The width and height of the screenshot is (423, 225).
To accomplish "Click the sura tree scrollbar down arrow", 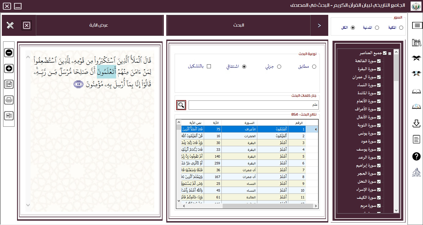I will (396, 210).
